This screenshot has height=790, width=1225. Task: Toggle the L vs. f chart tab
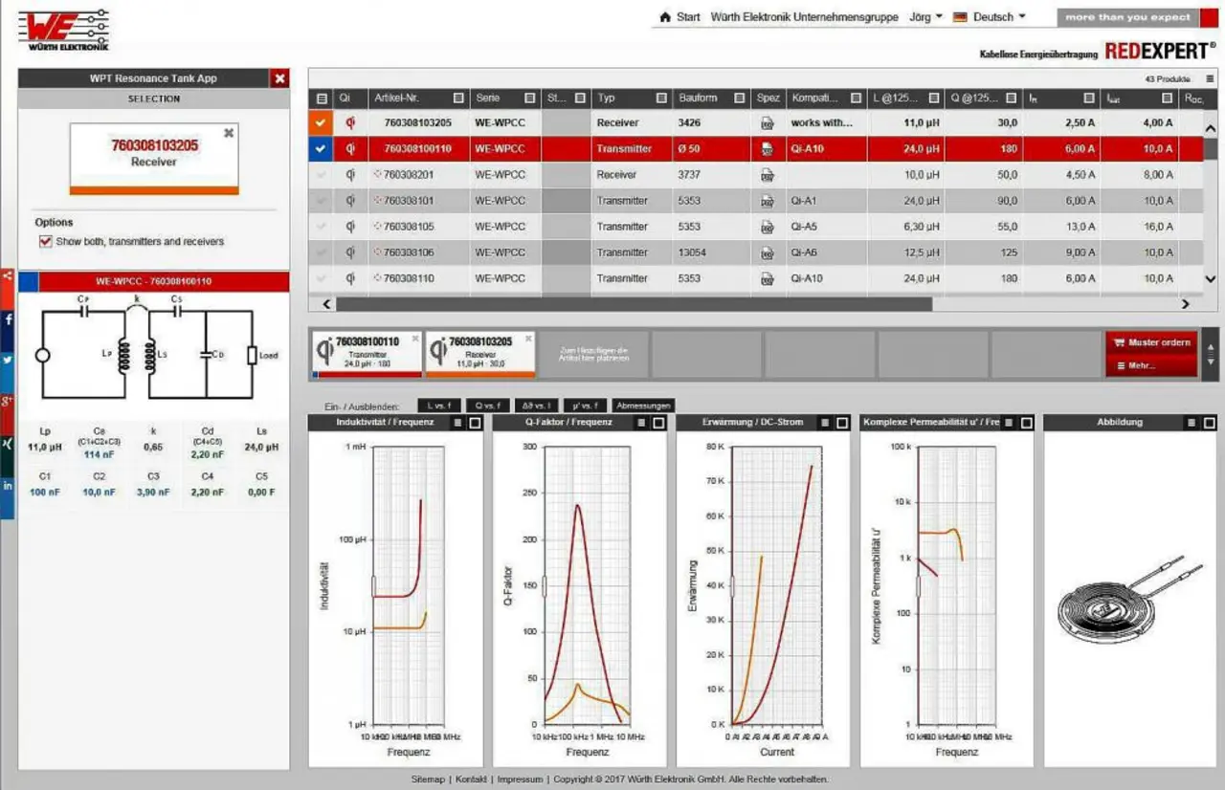[x=441, y=406]
